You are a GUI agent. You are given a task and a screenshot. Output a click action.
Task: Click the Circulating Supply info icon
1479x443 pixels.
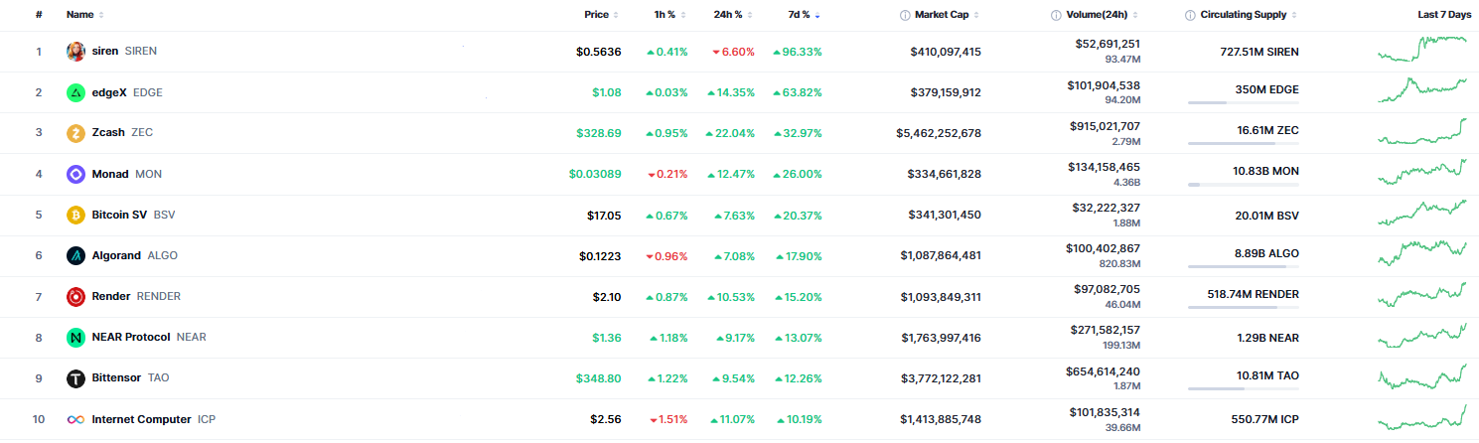click(x=1190, y=15)
